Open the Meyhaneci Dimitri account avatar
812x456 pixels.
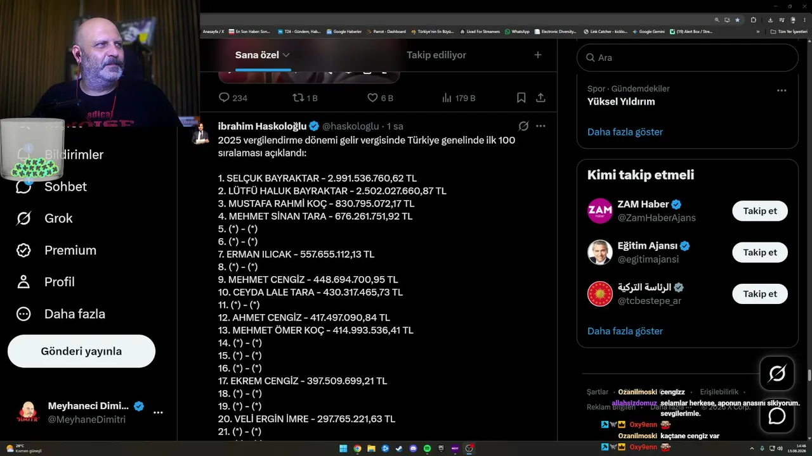(28, 412)
